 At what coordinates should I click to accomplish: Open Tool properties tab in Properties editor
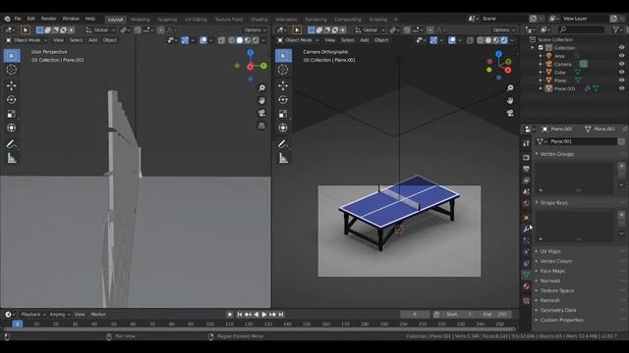coord(527,144)
